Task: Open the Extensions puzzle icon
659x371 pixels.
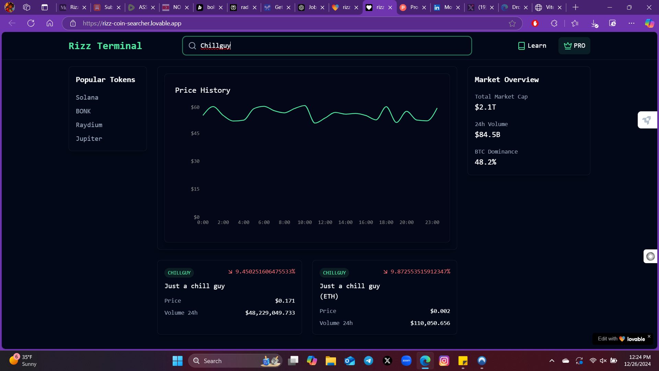Action: tap(554, 23)
